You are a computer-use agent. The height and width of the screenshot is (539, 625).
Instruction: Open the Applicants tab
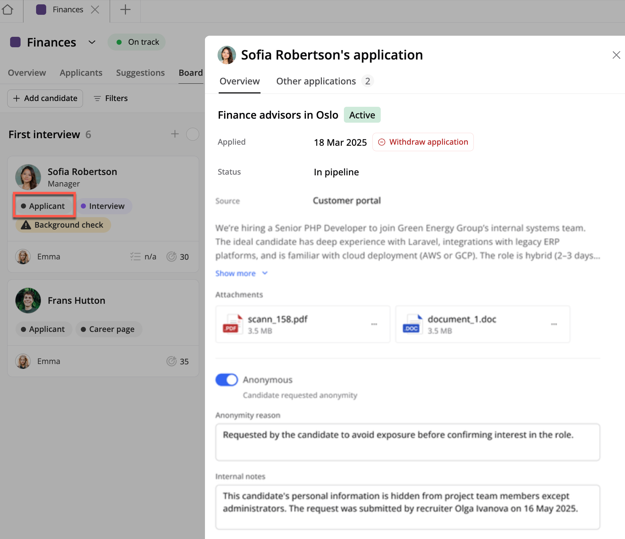[81, 73]
